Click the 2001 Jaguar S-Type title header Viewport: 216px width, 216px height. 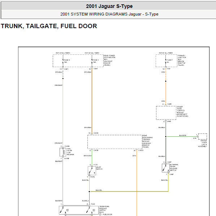pos(109,6)
